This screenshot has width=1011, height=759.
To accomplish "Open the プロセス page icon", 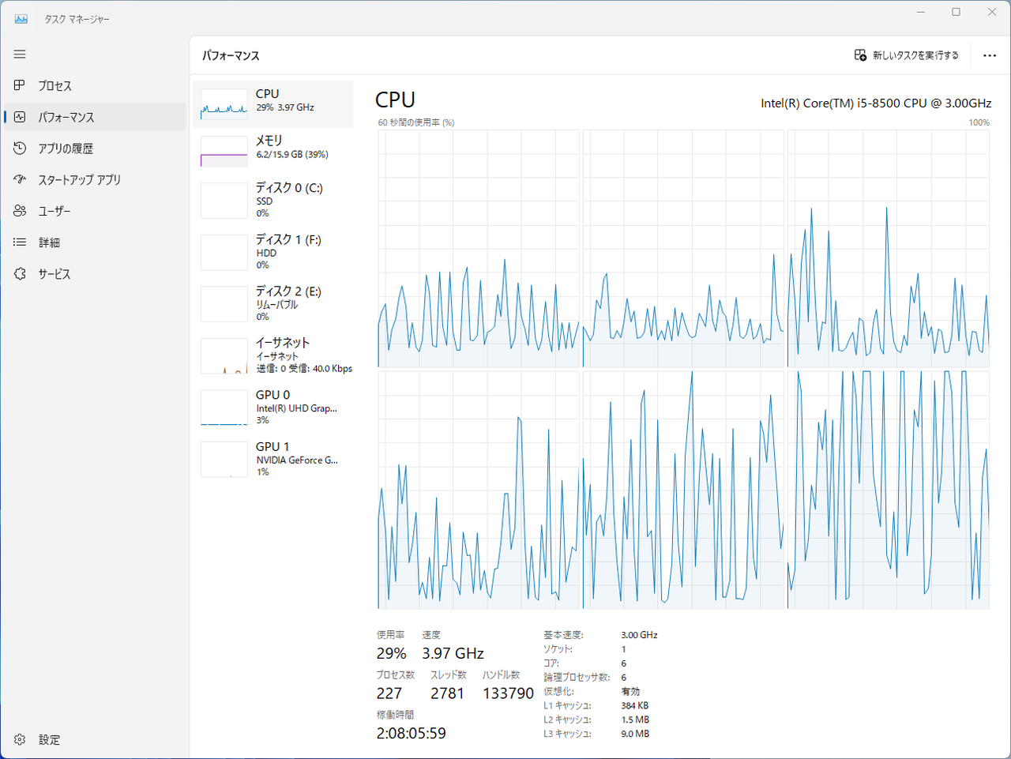I will (x=20, y=85).
